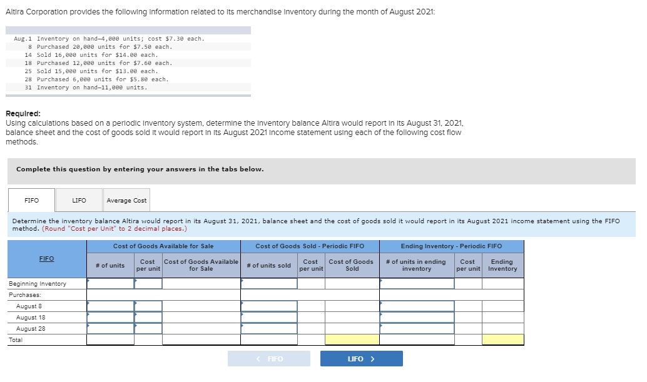Image resolution: width=647 pixels, height=382 pixels.
Task: Click the 'August 8' row label
Action: (x=29, y=306)
